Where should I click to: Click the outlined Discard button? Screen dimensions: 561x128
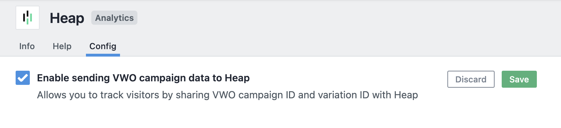tap(471, 79)
